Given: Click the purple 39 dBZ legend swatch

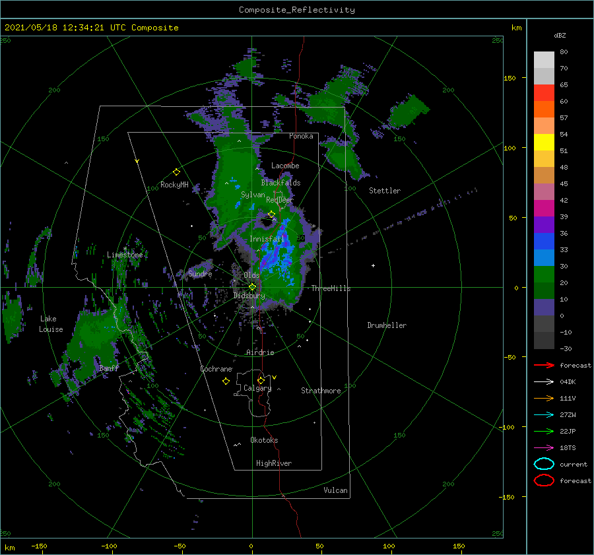Looking at the screenshot, I should 544,225.
